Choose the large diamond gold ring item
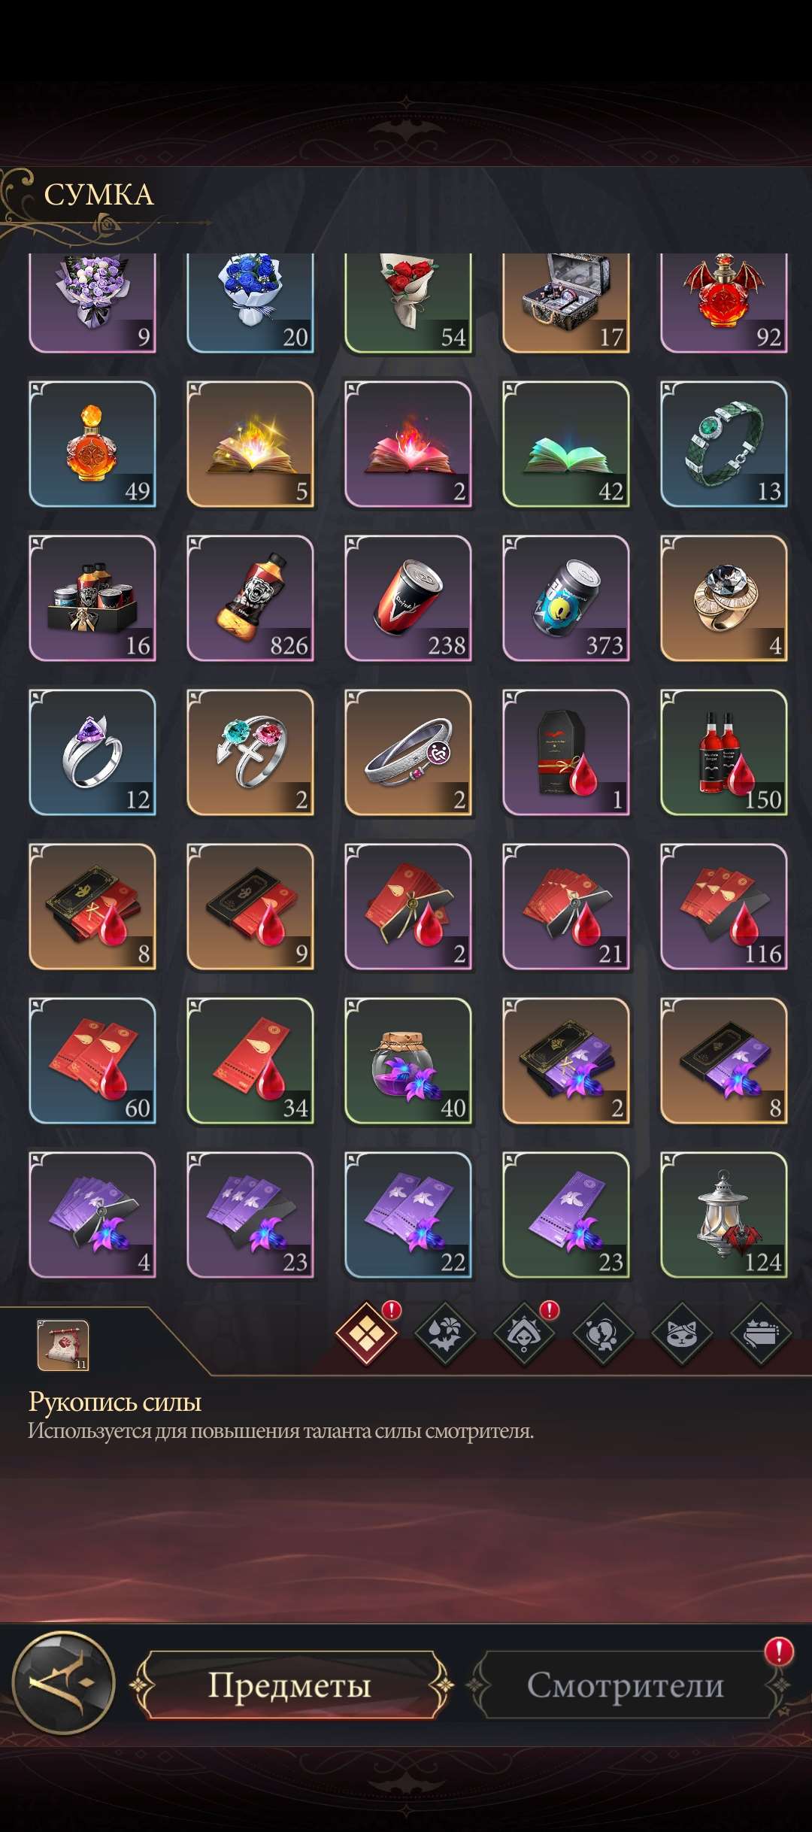812x1832 pixels. (724, 599)
